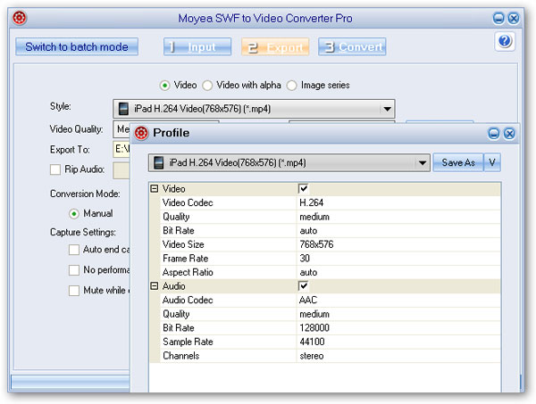Open the Video Quality combo box
Screen dimensions: 536x404
[x=121, y=129]
